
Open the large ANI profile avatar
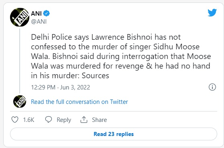[20, 17]
